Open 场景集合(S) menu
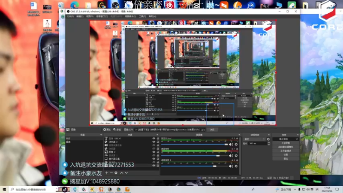Viewport: 343px width, 193px height. click(x=130, y=16)
